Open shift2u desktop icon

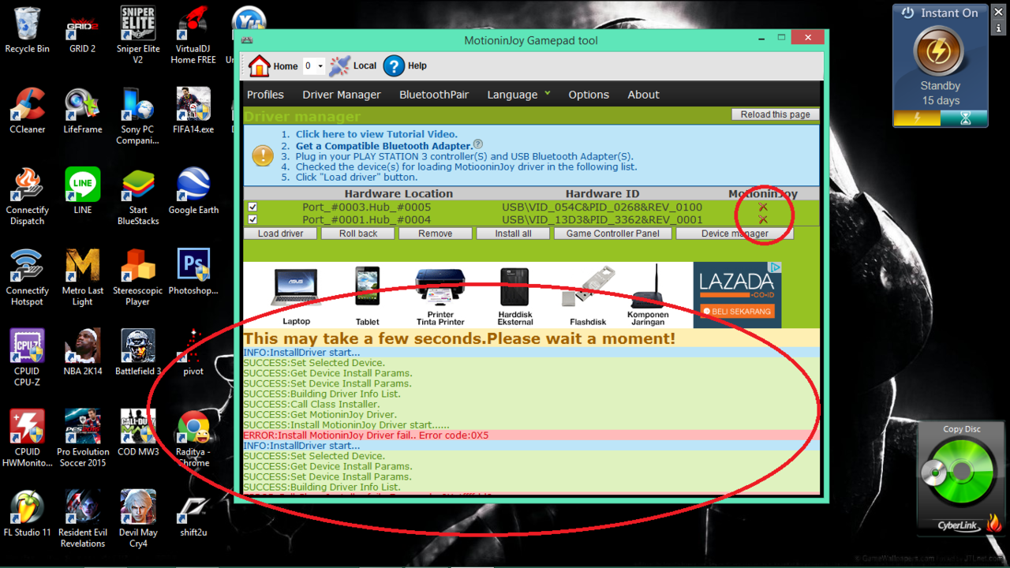tap(193, 514)
